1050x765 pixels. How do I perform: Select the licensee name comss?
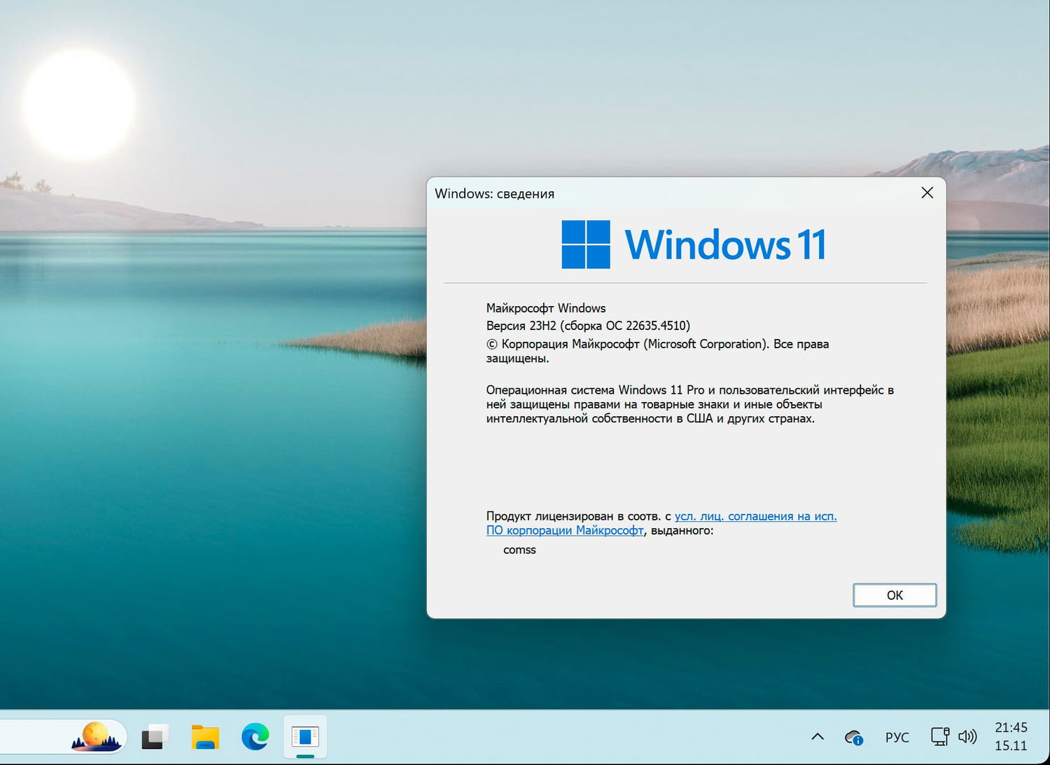pos(519,550)
